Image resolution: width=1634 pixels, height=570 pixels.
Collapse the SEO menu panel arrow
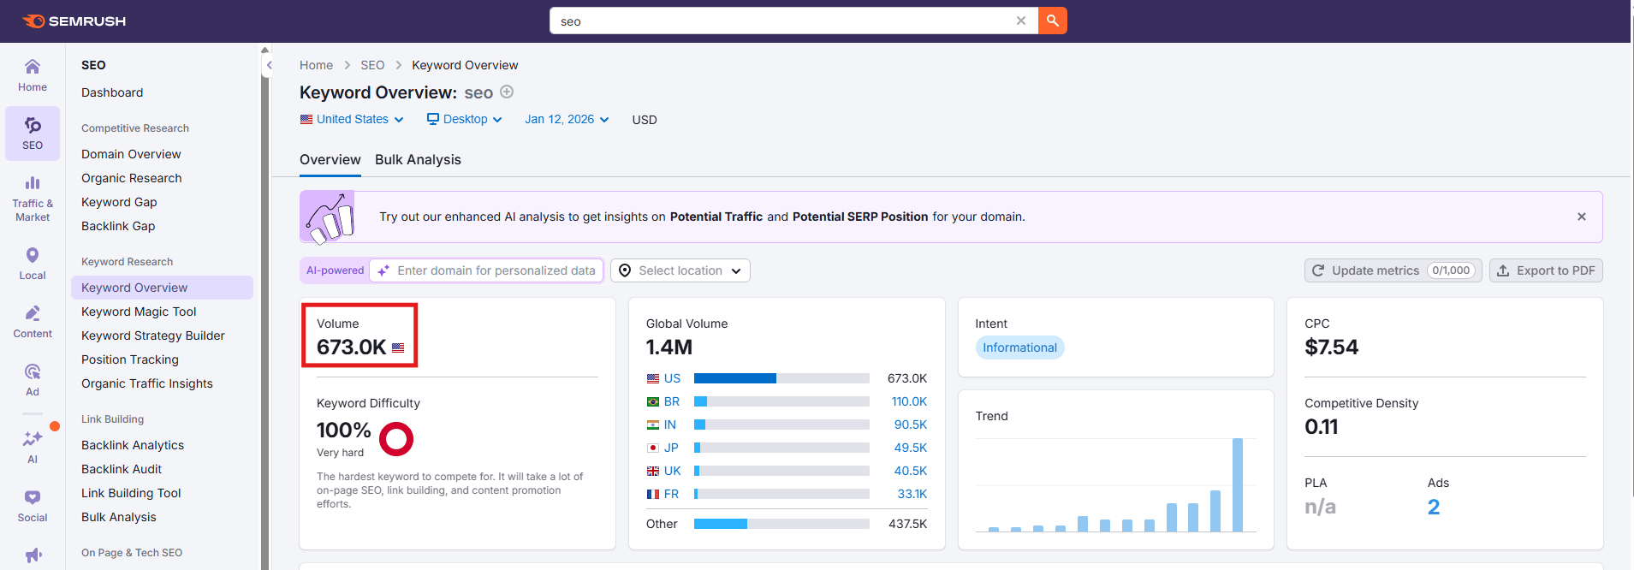(x=269, y=65)
